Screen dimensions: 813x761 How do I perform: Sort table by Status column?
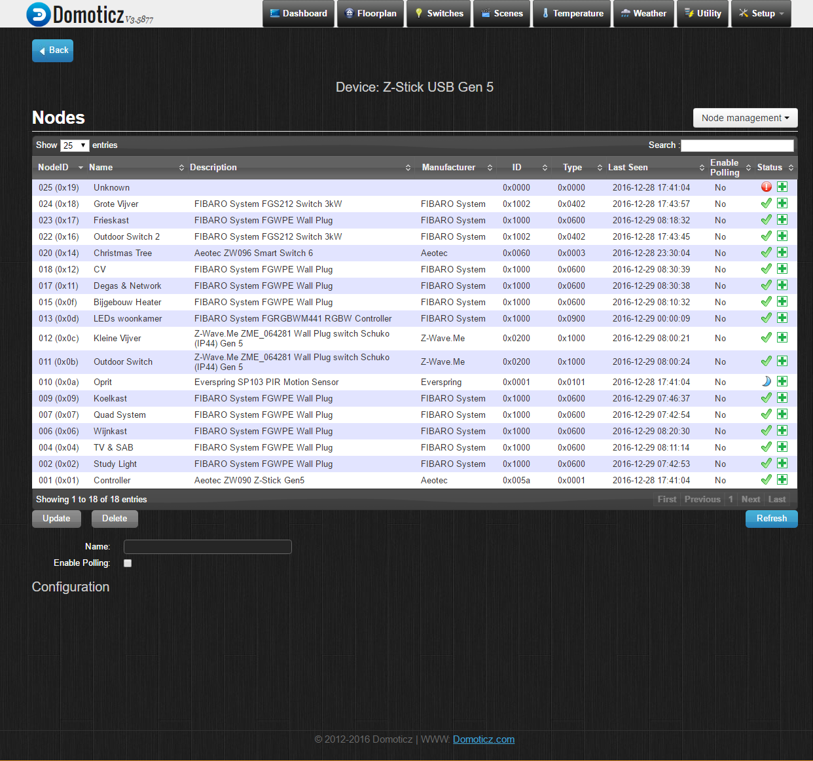[x=775, y=168]
